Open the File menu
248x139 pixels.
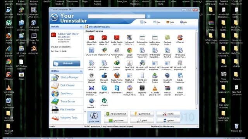pyautogui.click(x=143, y=22)
